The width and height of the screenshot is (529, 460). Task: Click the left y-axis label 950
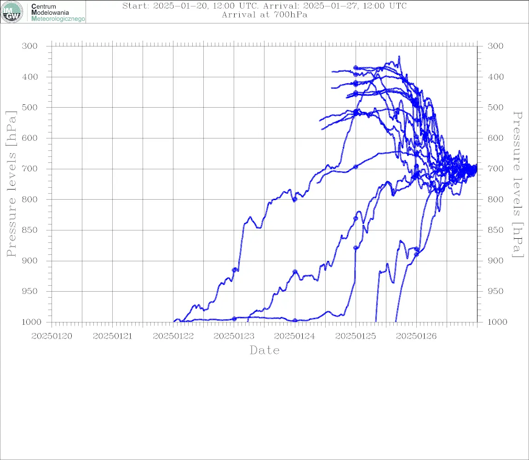30,291
